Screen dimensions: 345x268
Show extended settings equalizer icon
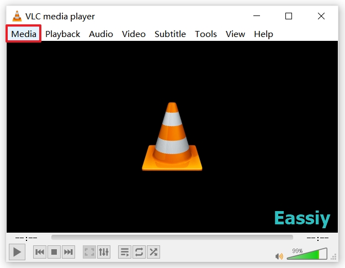[104, 252]
